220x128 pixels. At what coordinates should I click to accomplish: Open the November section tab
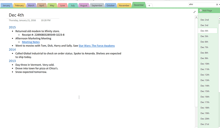[x=124, y=6]
